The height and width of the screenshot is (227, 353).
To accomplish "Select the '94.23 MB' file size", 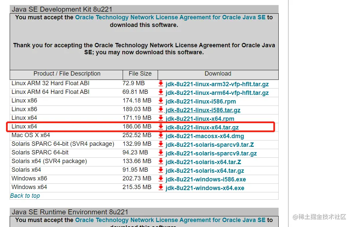I will pyautogui.click(x=135, y=152).
